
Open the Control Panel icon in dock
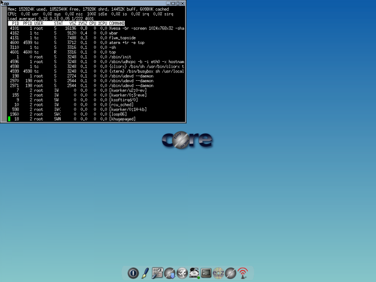coord(157,273)
